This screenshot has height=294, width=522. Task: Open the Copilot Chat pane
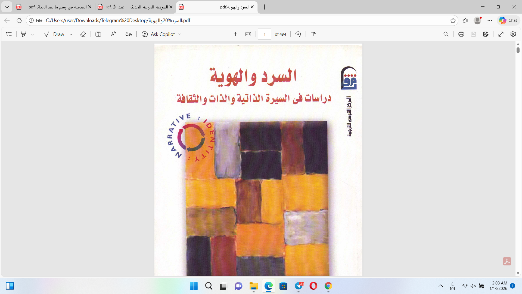coord(508,20)
